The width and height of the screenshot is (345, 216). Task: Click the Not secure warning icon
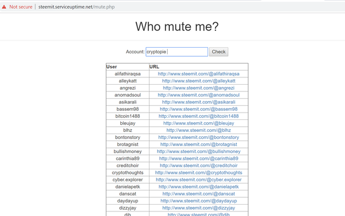[x=4, y=7]
